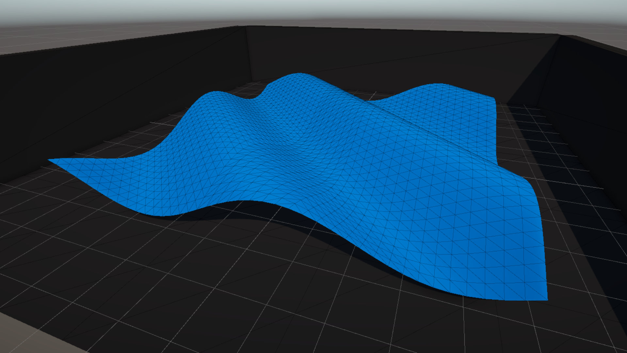
Task: Click the central dip of the blue surface
Action: coord(310,147)
